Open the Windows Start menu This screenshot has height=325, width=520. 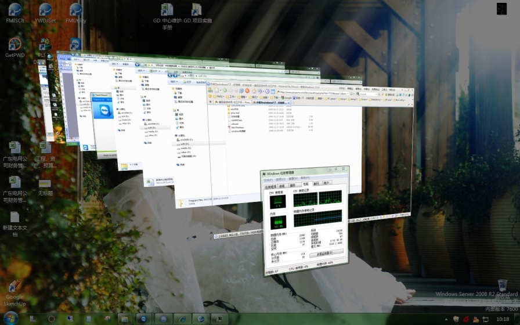[11, 319]
